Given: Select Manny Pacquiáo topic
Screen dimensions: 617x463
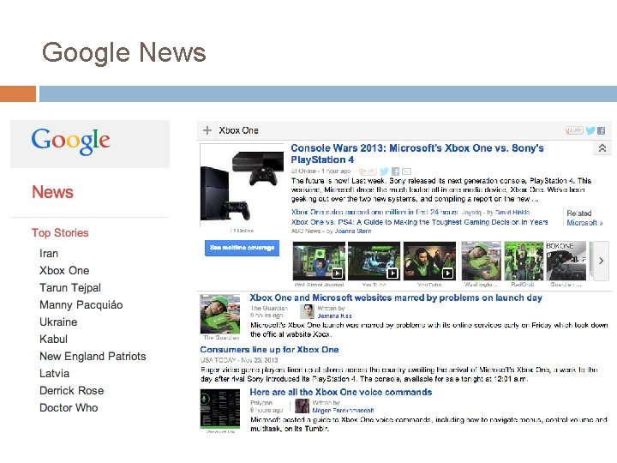Looking at the screenshot, I should click(81, 304).
